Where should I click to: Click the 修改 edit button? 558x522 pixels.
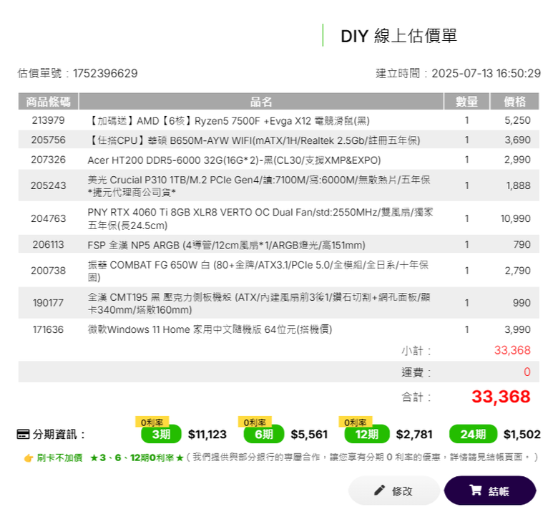point(394,490)
